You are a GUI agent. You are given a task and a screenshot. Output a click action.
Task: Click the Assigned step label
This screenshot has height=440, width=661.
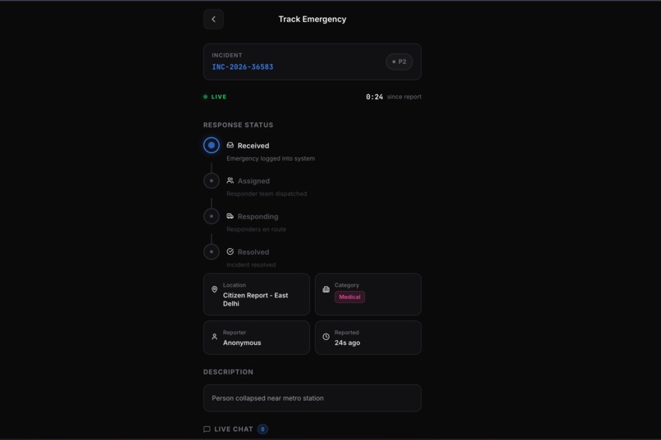pyautogui.click(x=253, y=181)
